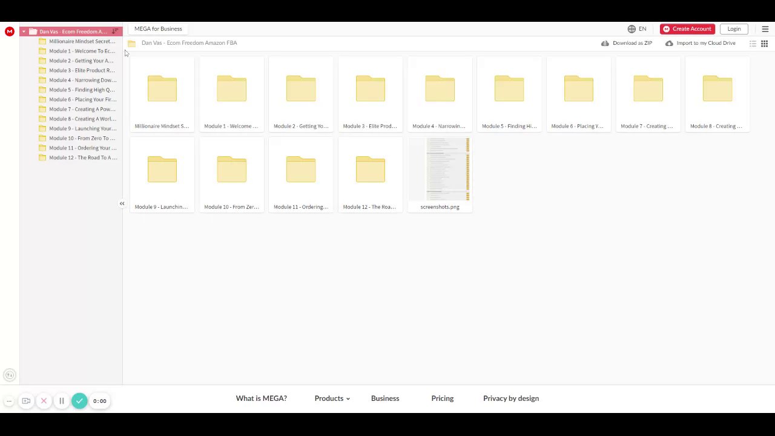
Task: Click the folder icon beside Module 5 tree row
Action: point(42,90)
